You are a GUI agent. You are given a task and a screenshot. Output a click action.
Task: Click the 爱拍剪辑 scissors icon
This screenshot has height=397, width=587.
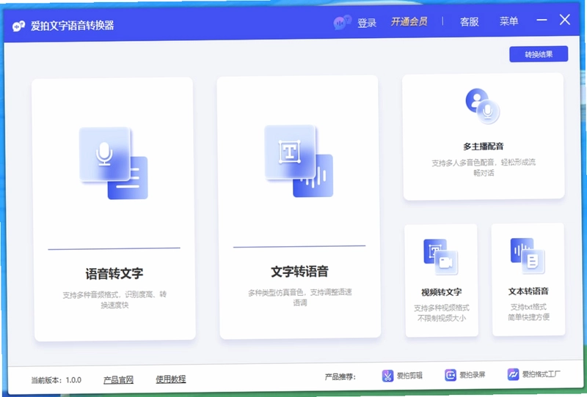(x=387, y=375)
